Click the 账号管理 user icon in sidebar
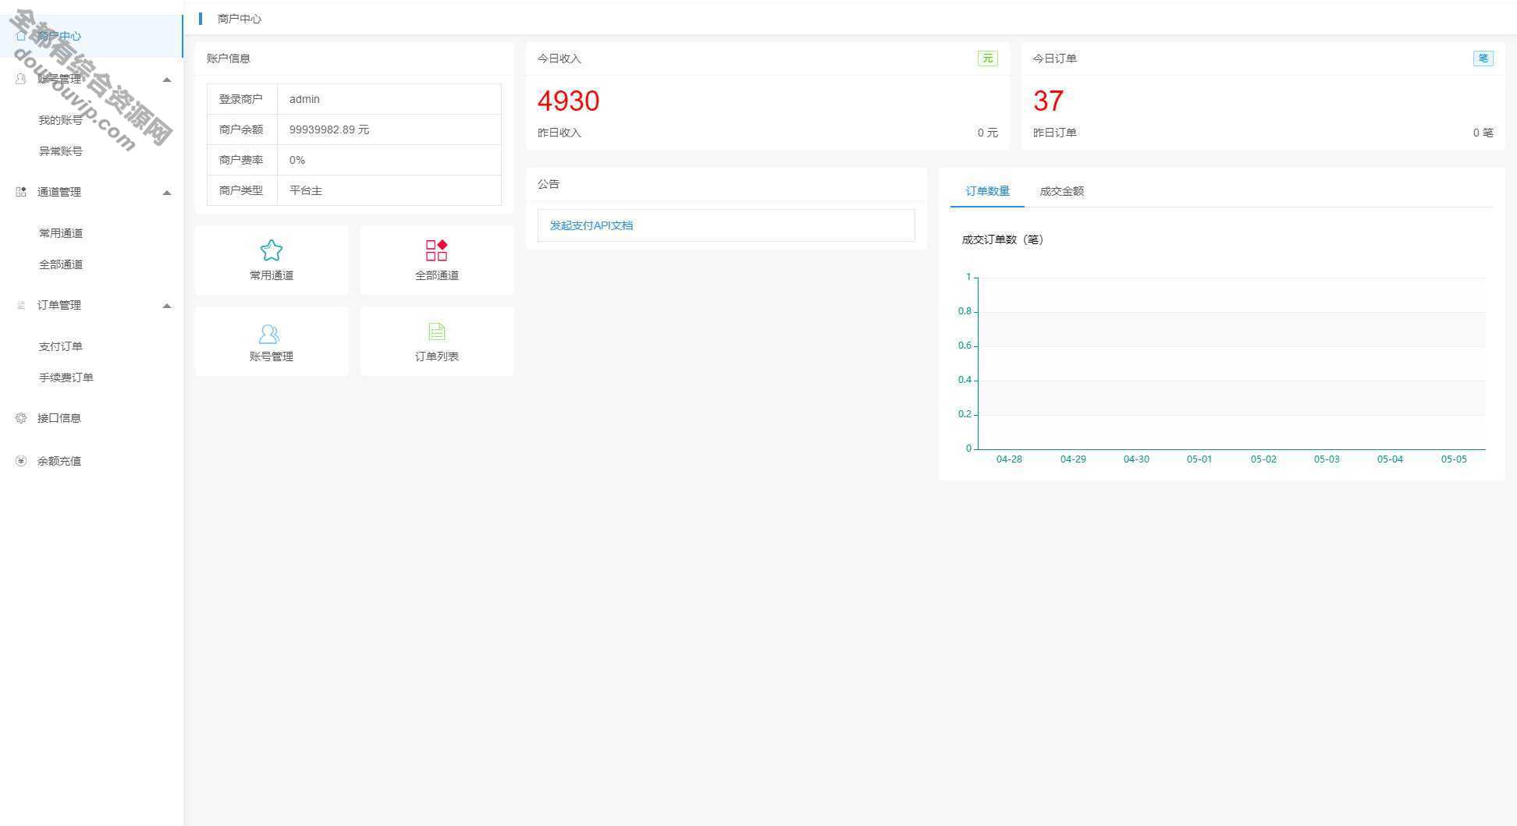The image size is (1517, 826). coord(21,79)
